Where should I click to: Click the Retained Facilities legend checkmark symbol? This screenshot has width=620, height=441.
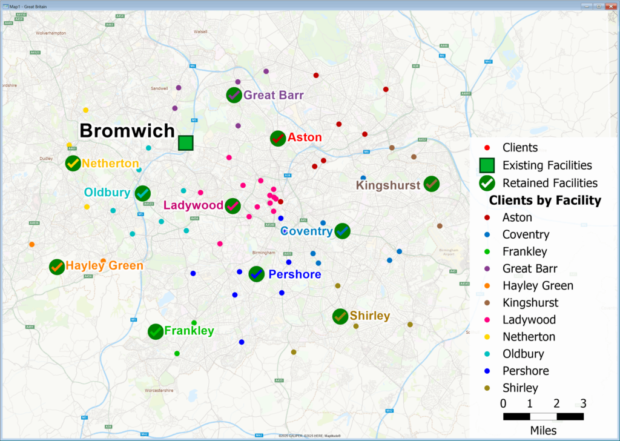click(487, 183)
